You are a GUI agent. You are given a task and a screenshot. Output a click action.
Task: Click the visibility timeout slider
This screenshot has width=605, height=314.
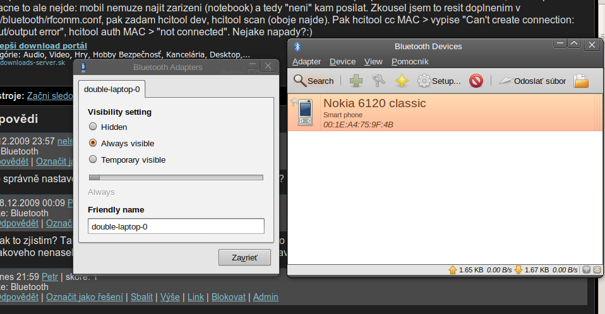coord(176,178)
